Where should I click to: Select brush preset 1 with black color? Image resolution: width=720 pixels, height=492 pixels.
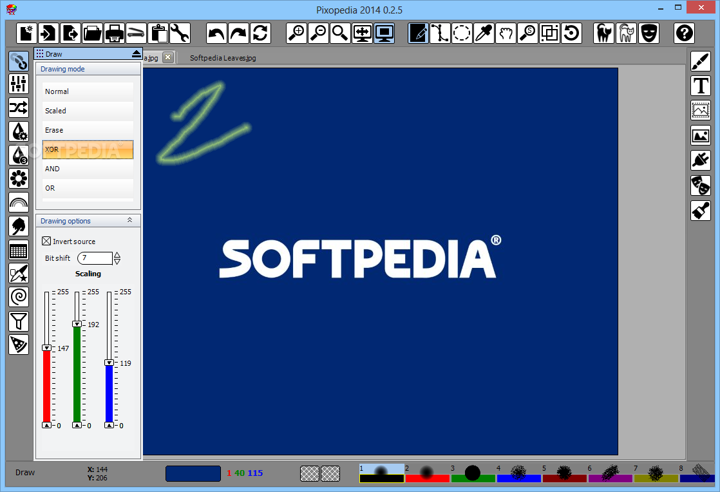[x=382, y=473]
